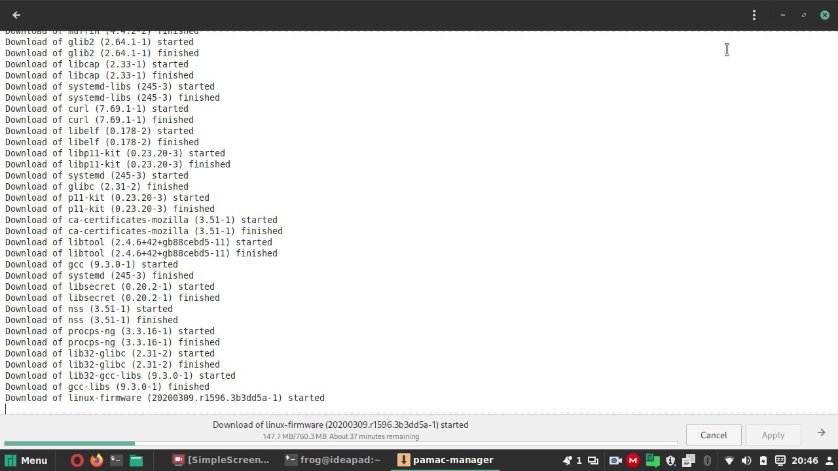Click the 'libtool (2.4.6+42+gb88cebd5-11) finished' line
Image resolution: width=838 pixels, height=471 pixels.
[x=141, y=253]
